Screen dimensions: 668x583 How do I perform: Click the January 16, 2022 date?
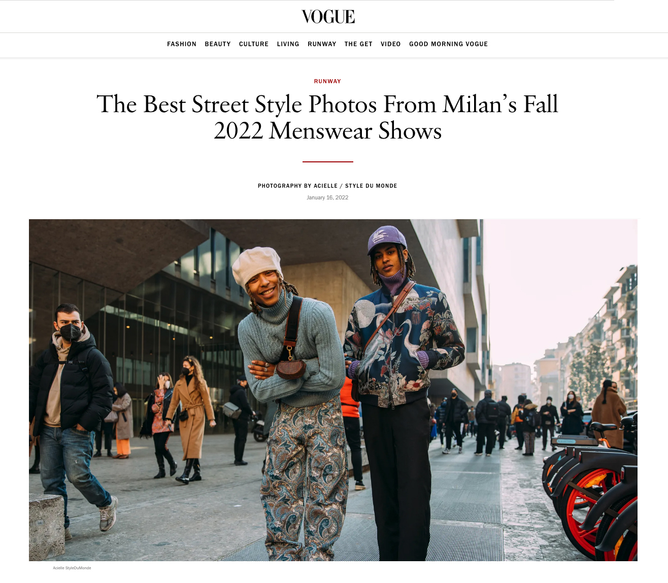(327, 197)
